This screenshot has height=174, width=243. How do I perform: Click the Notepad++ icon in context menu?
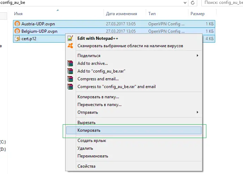point(70,38)
